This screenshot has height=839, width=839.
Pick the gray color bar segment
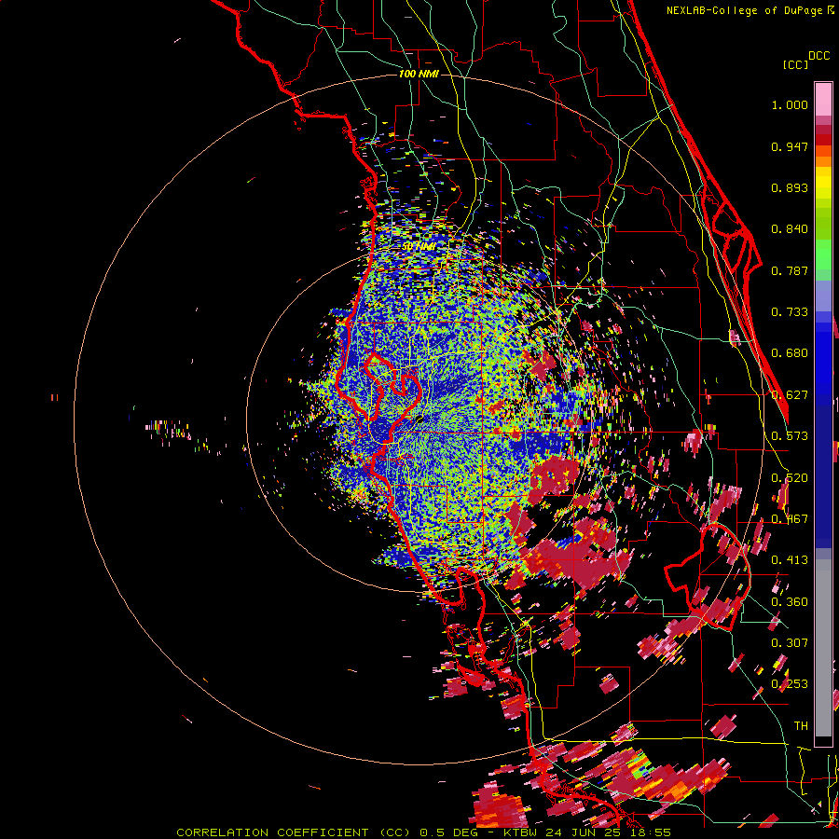pyautogui.click(x=823, y=648)
